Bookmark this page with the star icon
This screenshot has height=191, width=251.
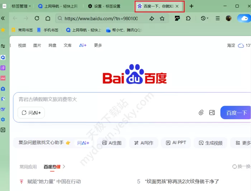click(x=162, y=19)
